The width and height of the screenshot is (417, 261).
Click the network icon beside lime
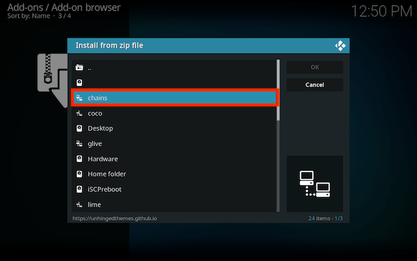[79, 204]
